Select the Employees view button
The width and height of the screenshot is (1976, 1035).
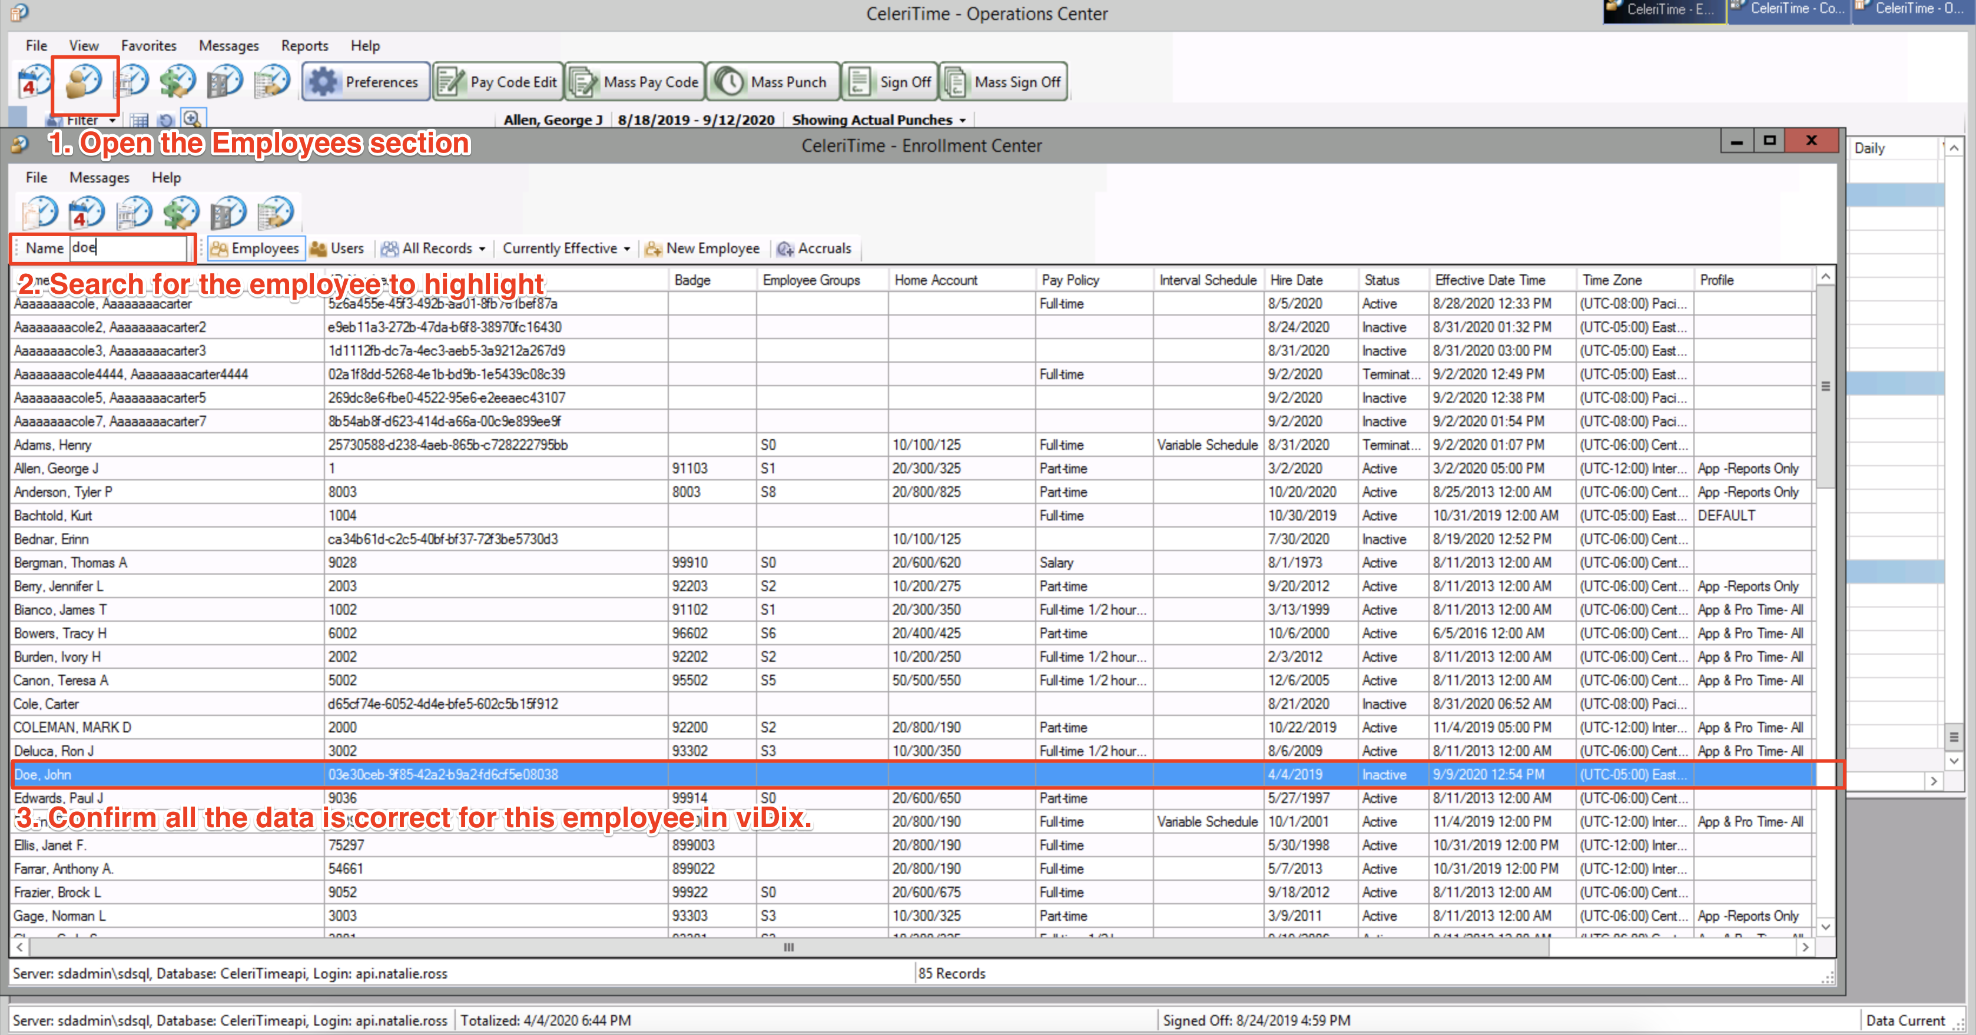256,248
